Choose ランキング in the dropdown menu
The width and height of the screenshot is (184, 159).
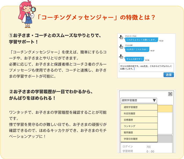(x=139, y=126)
